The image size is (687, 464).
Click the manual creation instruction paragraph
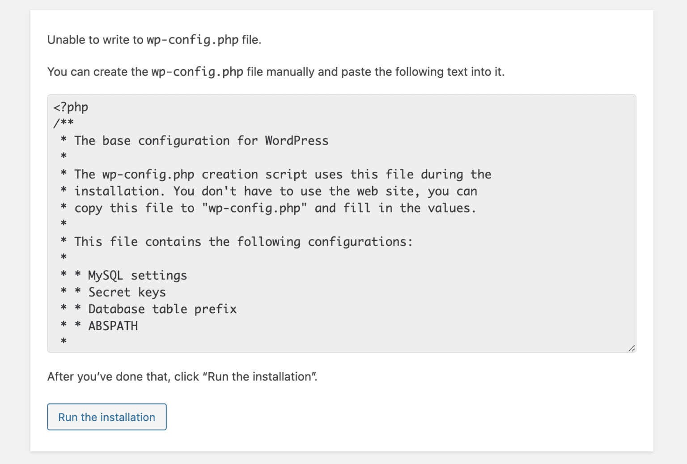[275, 71]
